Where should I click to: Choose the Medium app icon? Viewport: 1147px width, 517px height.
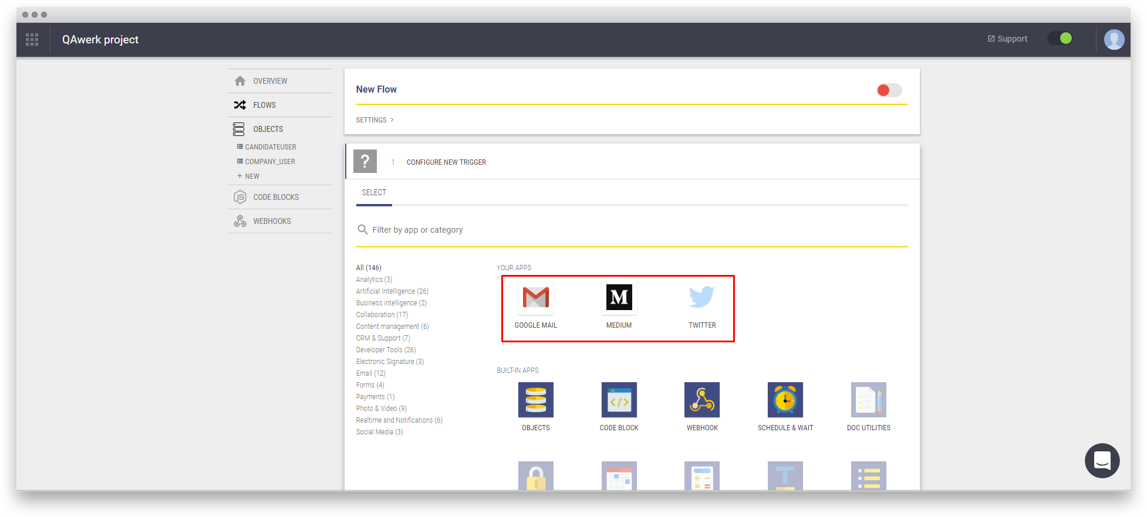pyautogui.click(x=619, y=297)
